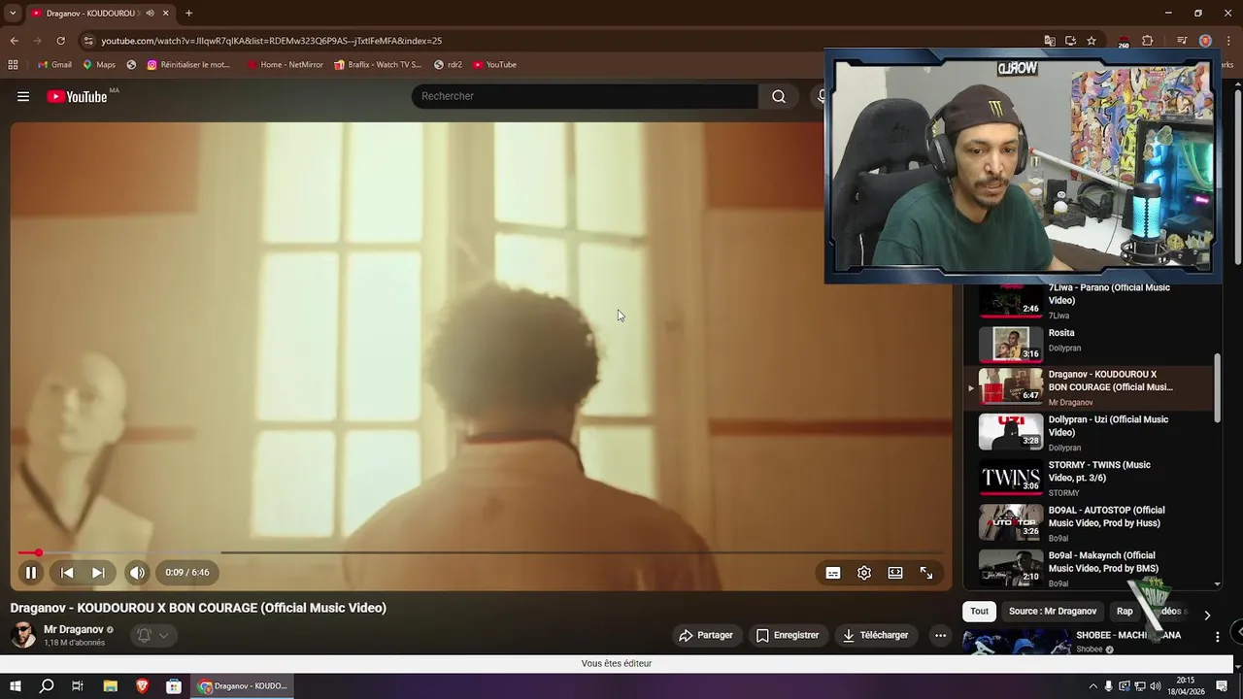Open YouTube bookmark in bookmarks bar

[x=494, y=65]
